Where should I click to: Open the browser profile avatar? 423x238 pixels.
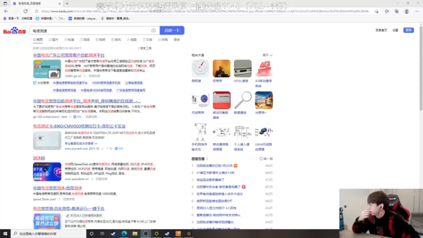tap(406, 11)
